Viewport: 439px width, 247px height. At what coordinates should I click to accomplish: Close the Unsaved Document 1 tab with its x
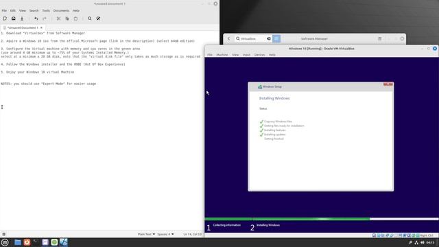tap(41, 27)
